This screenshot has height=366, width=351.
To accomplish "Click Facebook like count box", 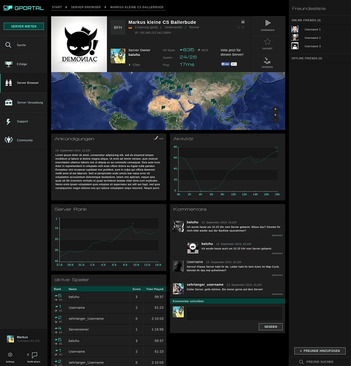I will pos(234,64).
